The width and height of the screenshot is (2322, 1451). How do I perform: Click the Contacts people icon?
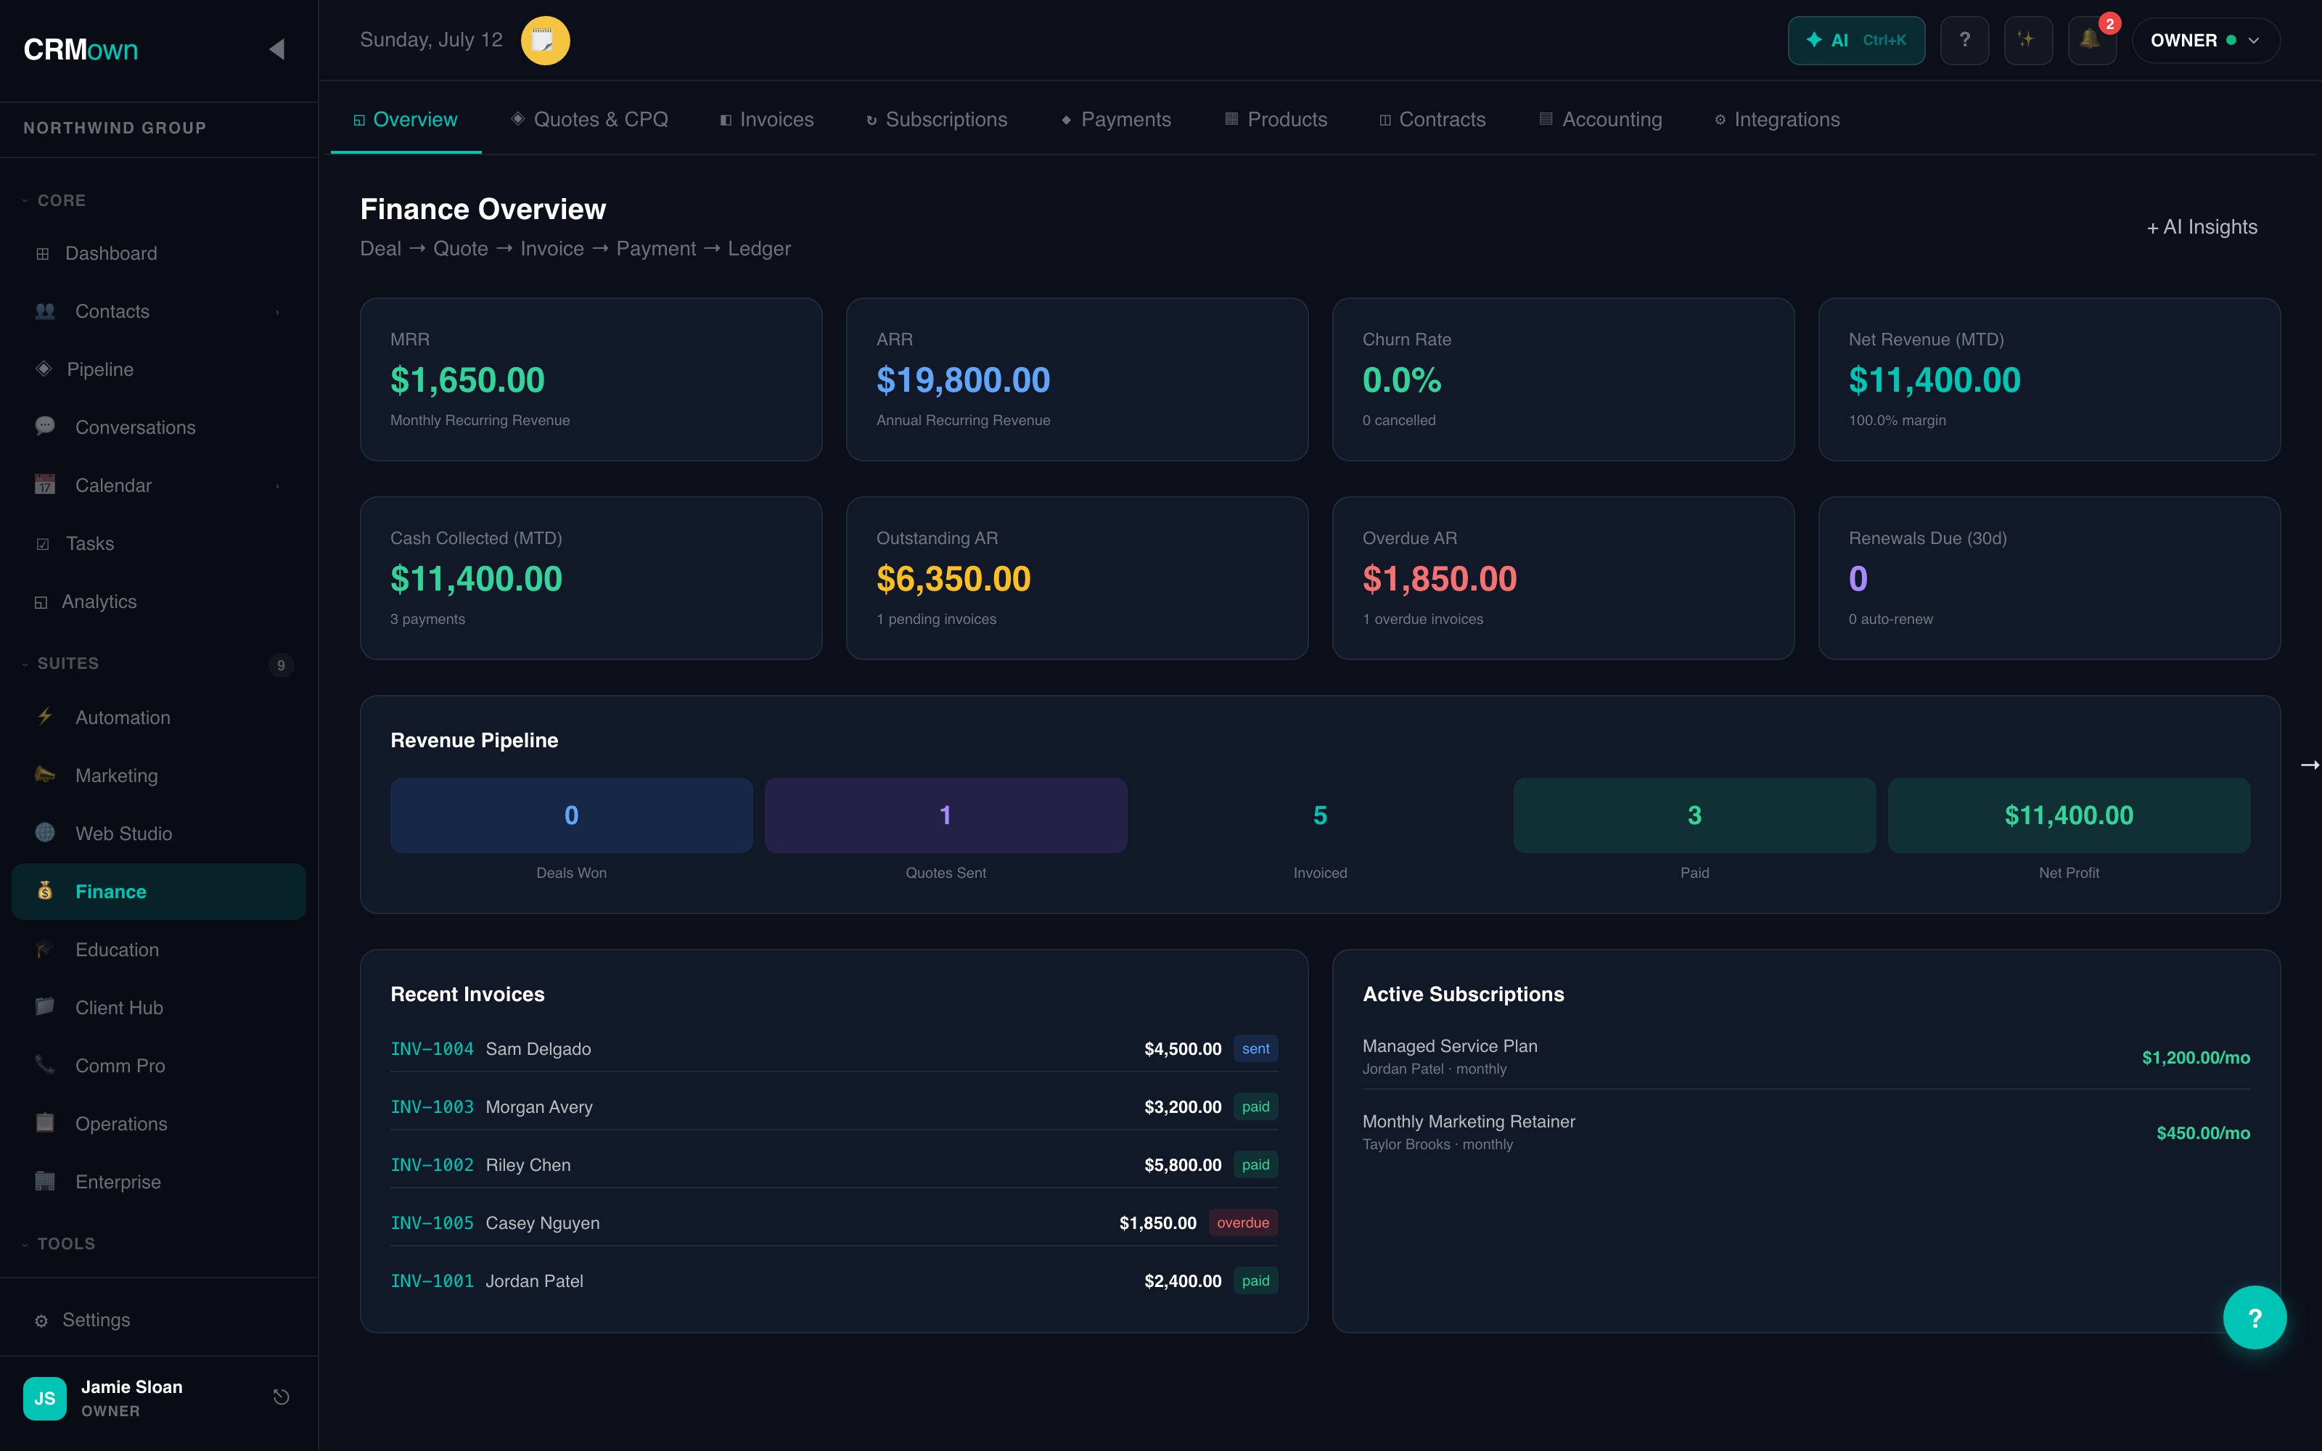[x=45, y=311]
